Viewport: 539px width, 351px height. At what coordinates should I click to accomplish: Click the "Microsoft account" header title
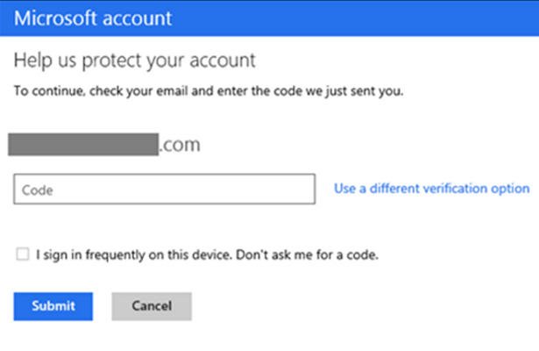[x=92, y=18]
